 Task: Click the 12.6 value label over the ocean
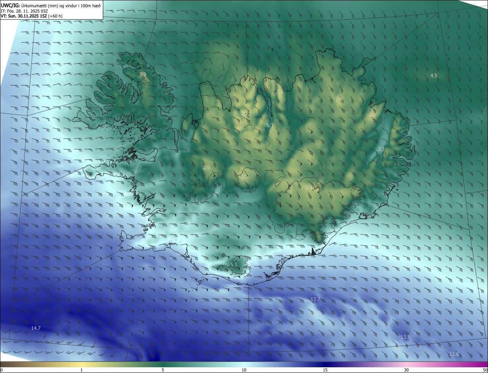click(454, 354)
